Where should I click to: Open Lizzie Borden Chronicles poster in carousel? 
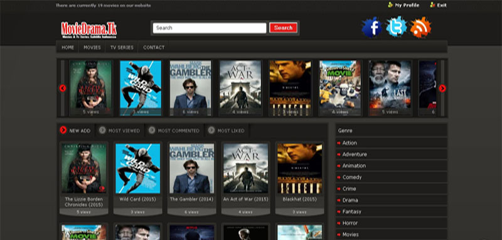(90, 87)
